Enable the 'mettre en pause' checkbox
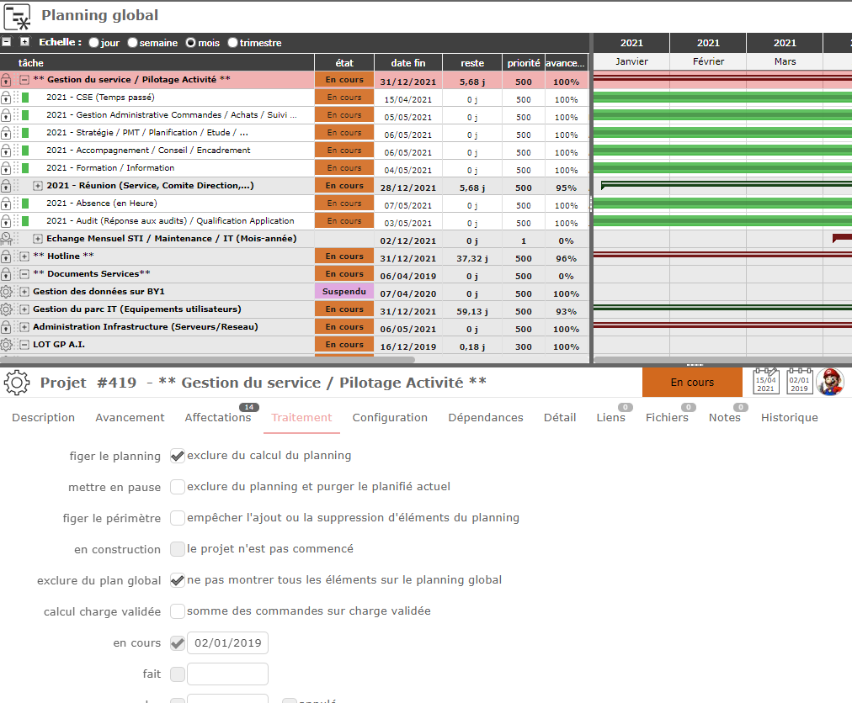 click(178, 487)
